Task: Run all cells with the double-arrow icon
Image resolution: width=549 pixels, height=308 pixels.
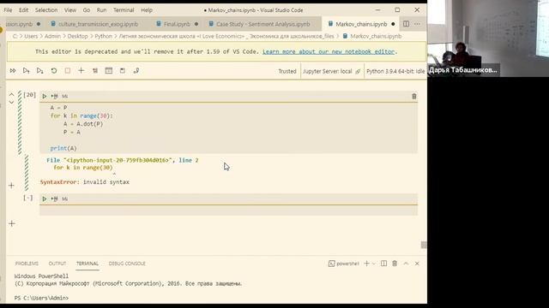Action: (x=13, y=71)
